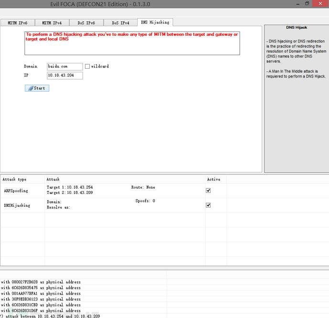The width and height of the screenshot is (329, 318).
Task: Click the Attack type column header
Action: pyautogui.click(x=15, y=179)
